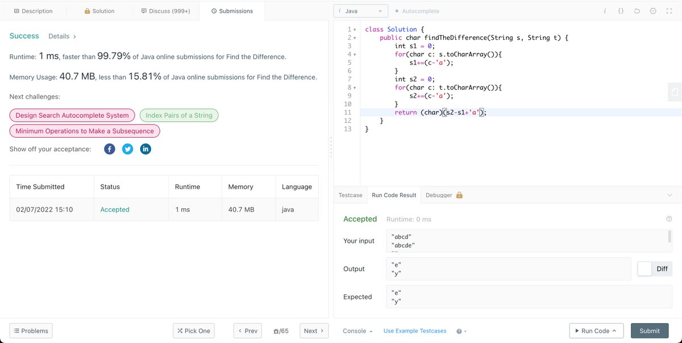Click the return statement on line 11
Screen dimensions: 682x343
(x=440, y=113)
